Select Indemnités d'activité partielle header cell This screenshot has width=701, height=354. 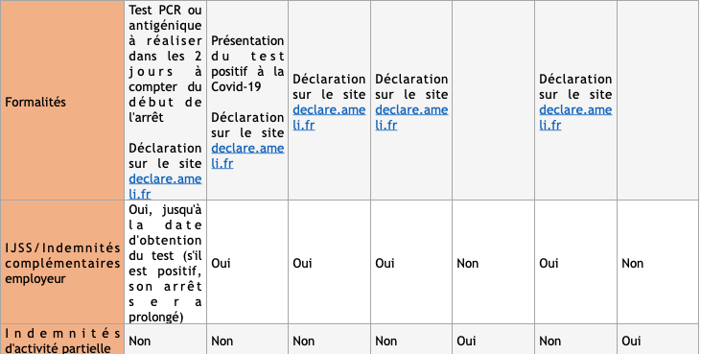pos(62,340)
